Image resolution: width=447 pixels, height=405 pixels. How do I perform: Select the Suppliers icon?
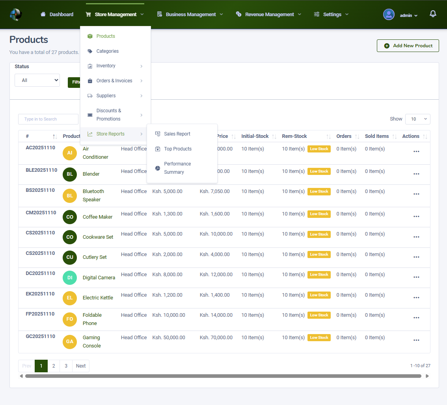coord(90,95)
